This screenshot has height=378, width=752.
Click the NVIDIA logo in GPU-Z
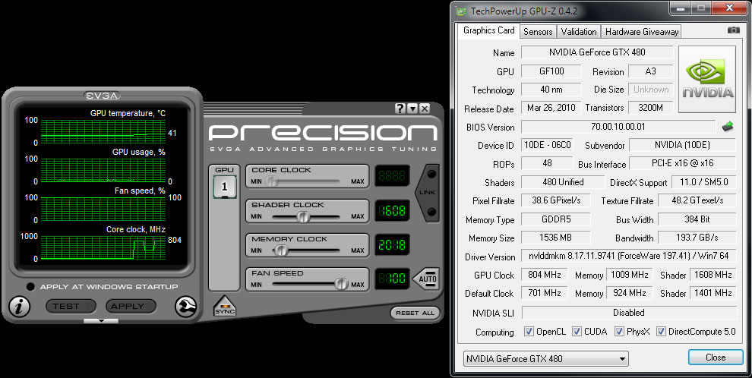(x=707, y=79)
